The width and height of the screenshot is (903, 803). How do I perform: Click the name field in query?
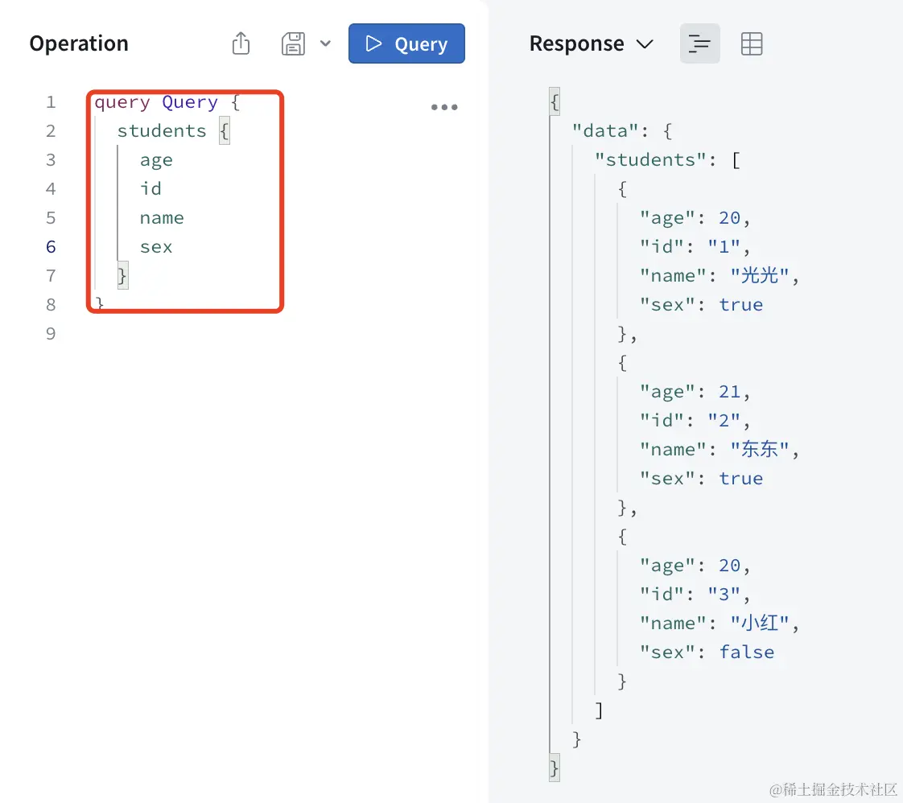[x=162, y=218]
